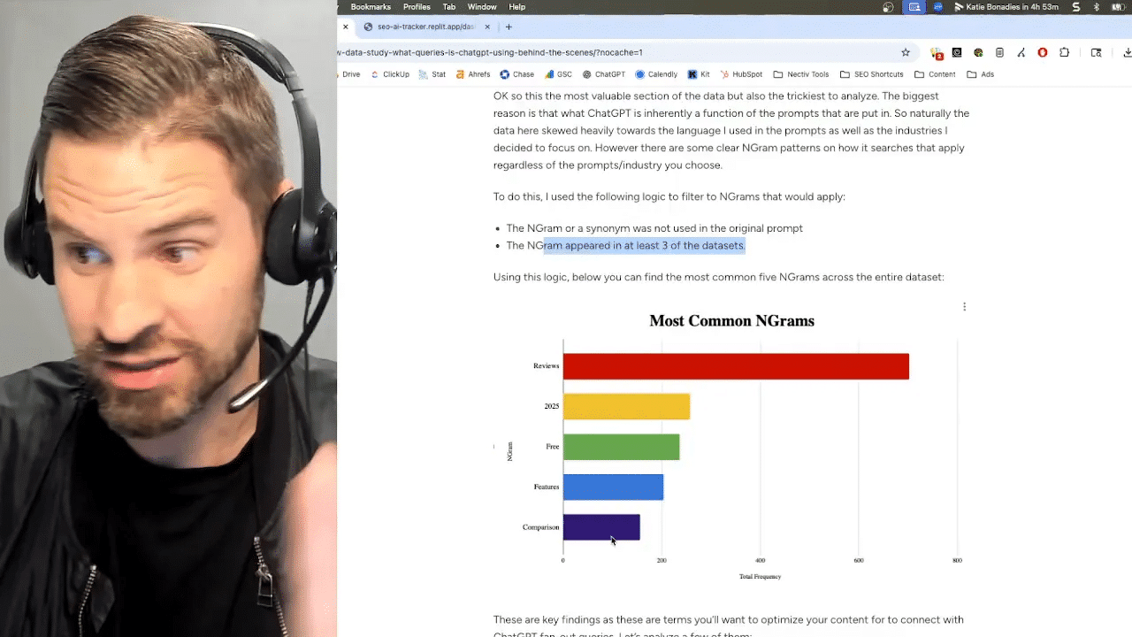The height and width of the screenshot is (637, 1132).
Task: Open the browser side panel search icon
Action: (x=1097, y=53)
